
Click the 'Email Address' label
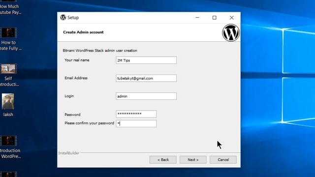[76, 78]
